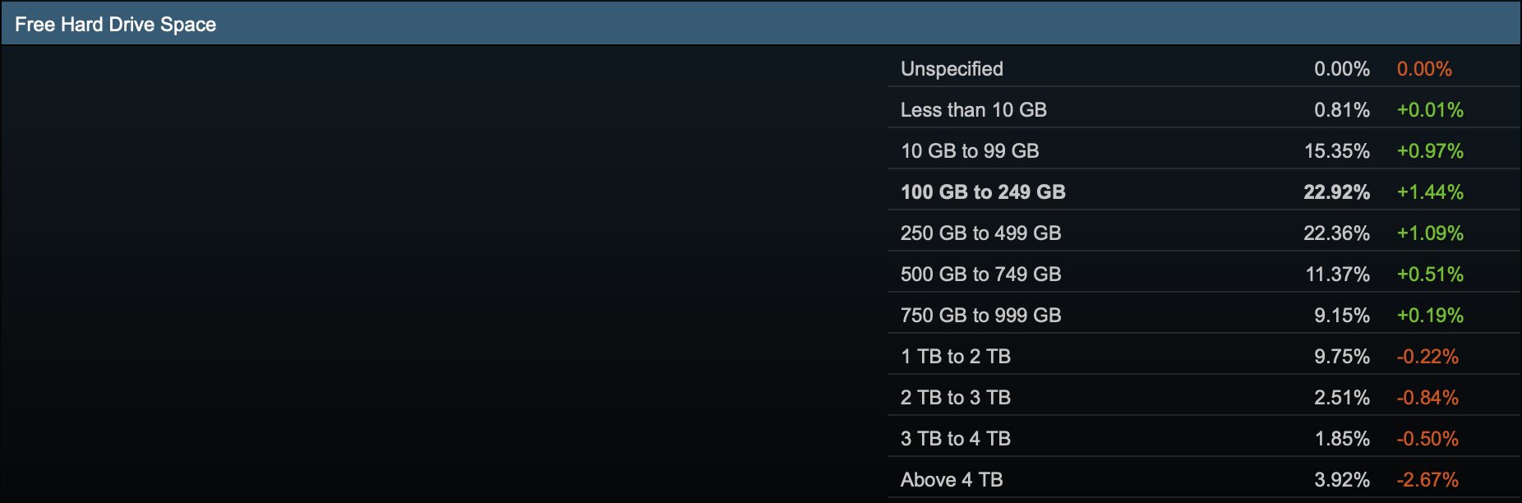Select the Unspecified row label
The height and width of the screenshot is (503, 1522).
point(952,69)
